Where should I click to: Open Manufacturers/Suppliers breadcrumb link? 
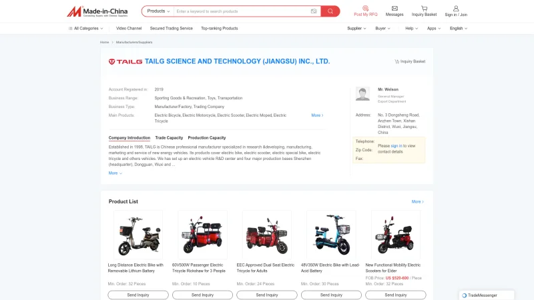point(134,42)
